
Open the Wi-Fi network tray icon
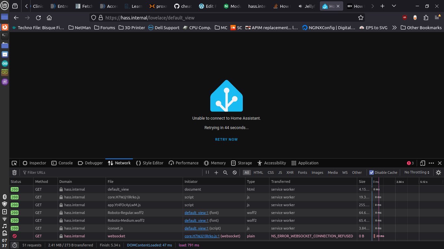click(x=5, y=219)
